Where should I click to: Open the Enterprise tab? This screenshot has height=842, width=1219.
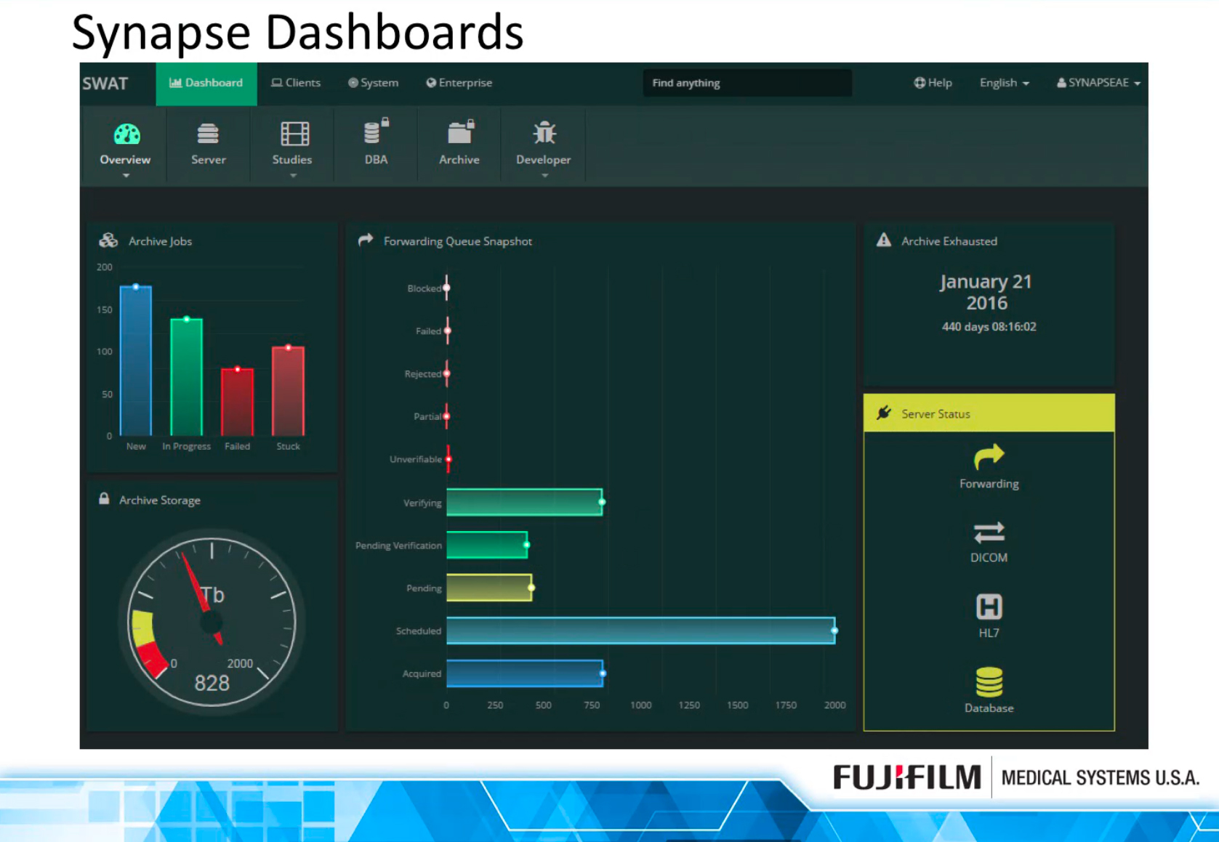point(459,83)
